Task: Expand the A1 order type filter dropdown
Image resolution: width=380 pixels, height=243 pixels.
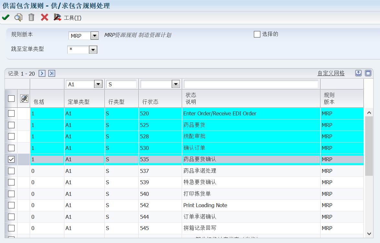Action: [x=98, y=84]
